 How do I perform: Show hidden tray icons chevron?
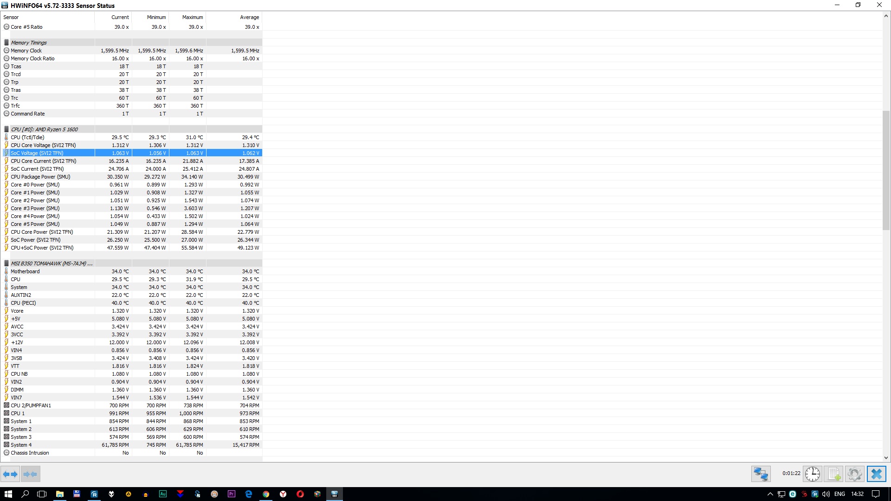click(x=770, y=494)
